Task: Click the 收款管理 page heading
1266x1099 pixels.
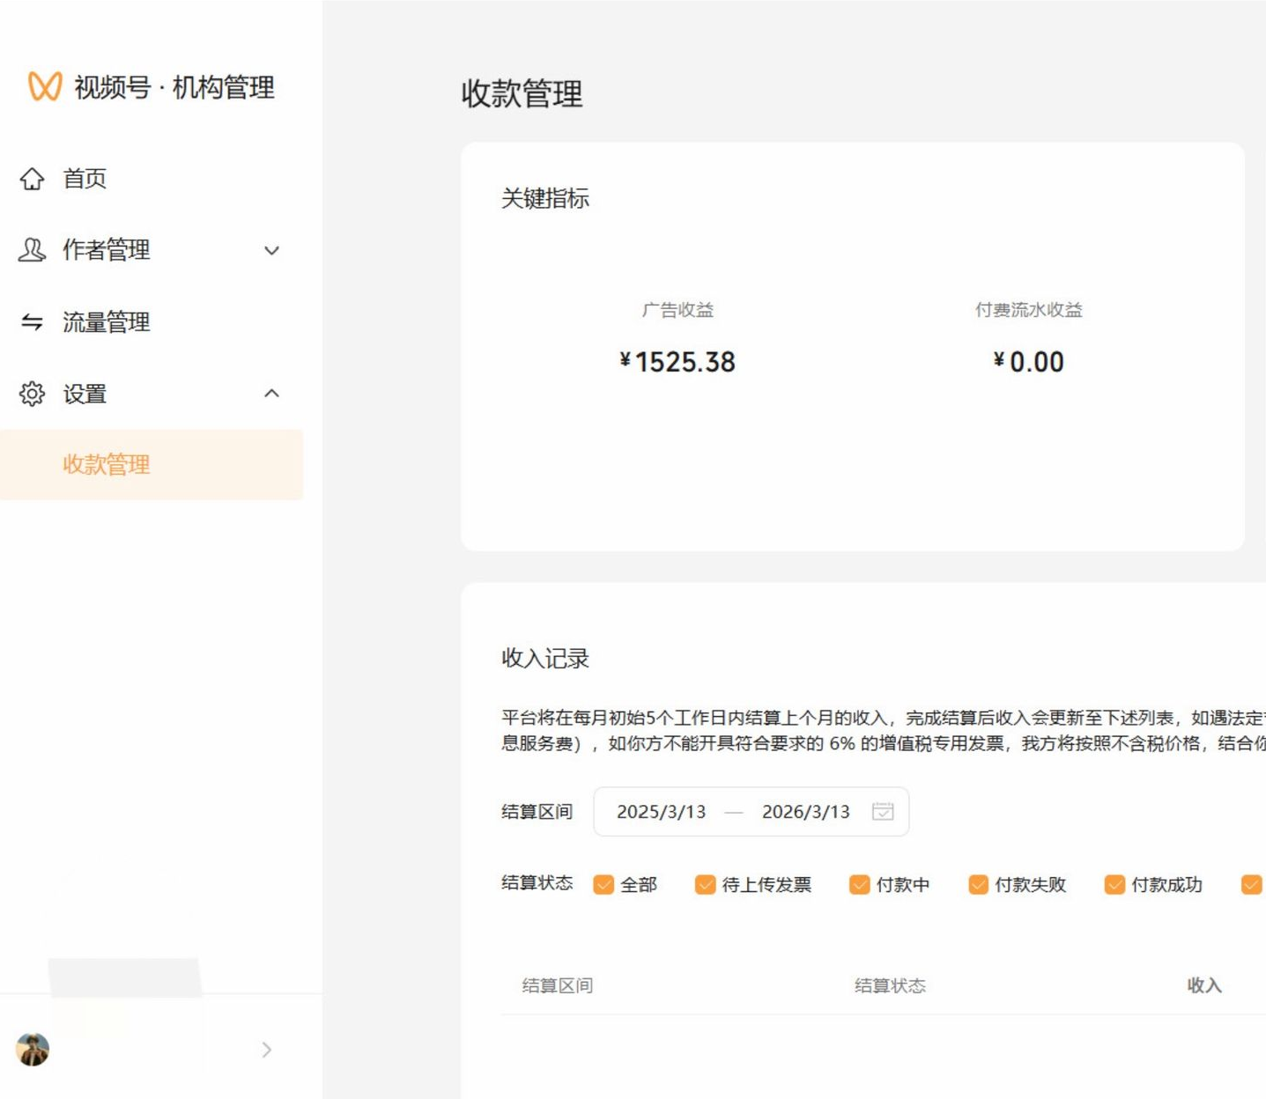Action: tap(522, 93)
